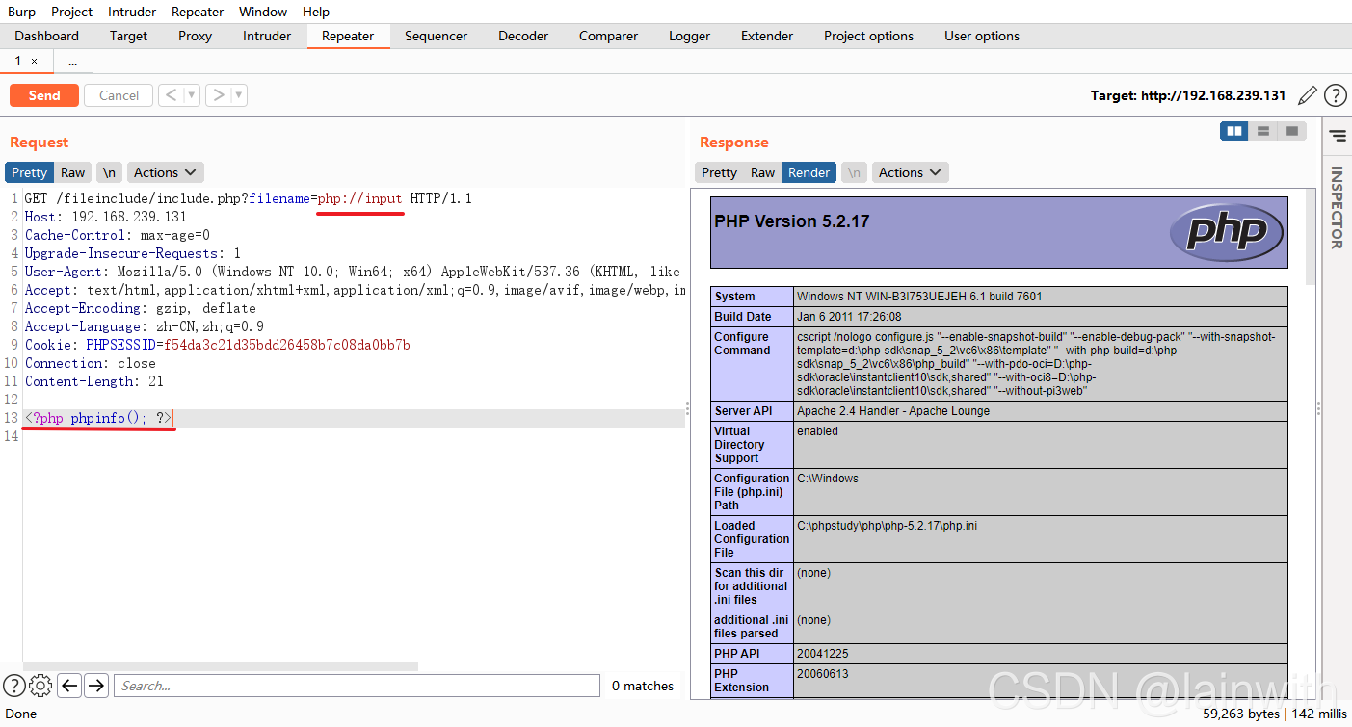This screenshot has height=727, width=1352.
Task: Click the request horizontal scrollbar
Action: pos(222,665)
